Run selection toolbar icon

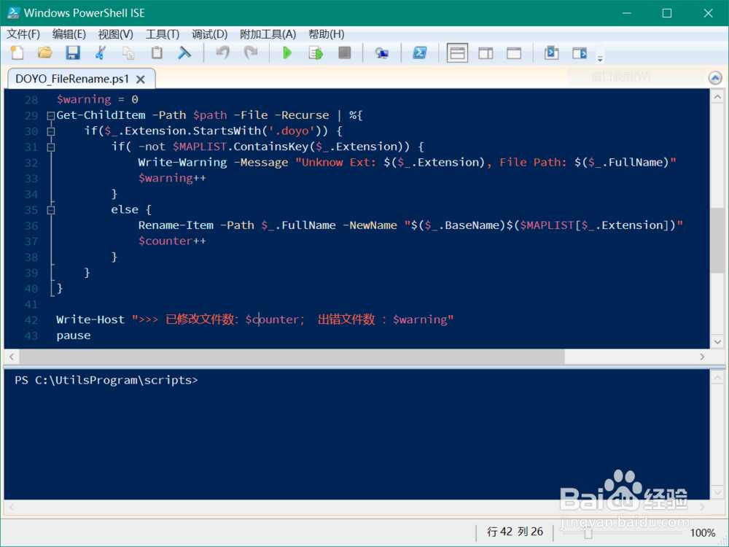coord(316,53)
